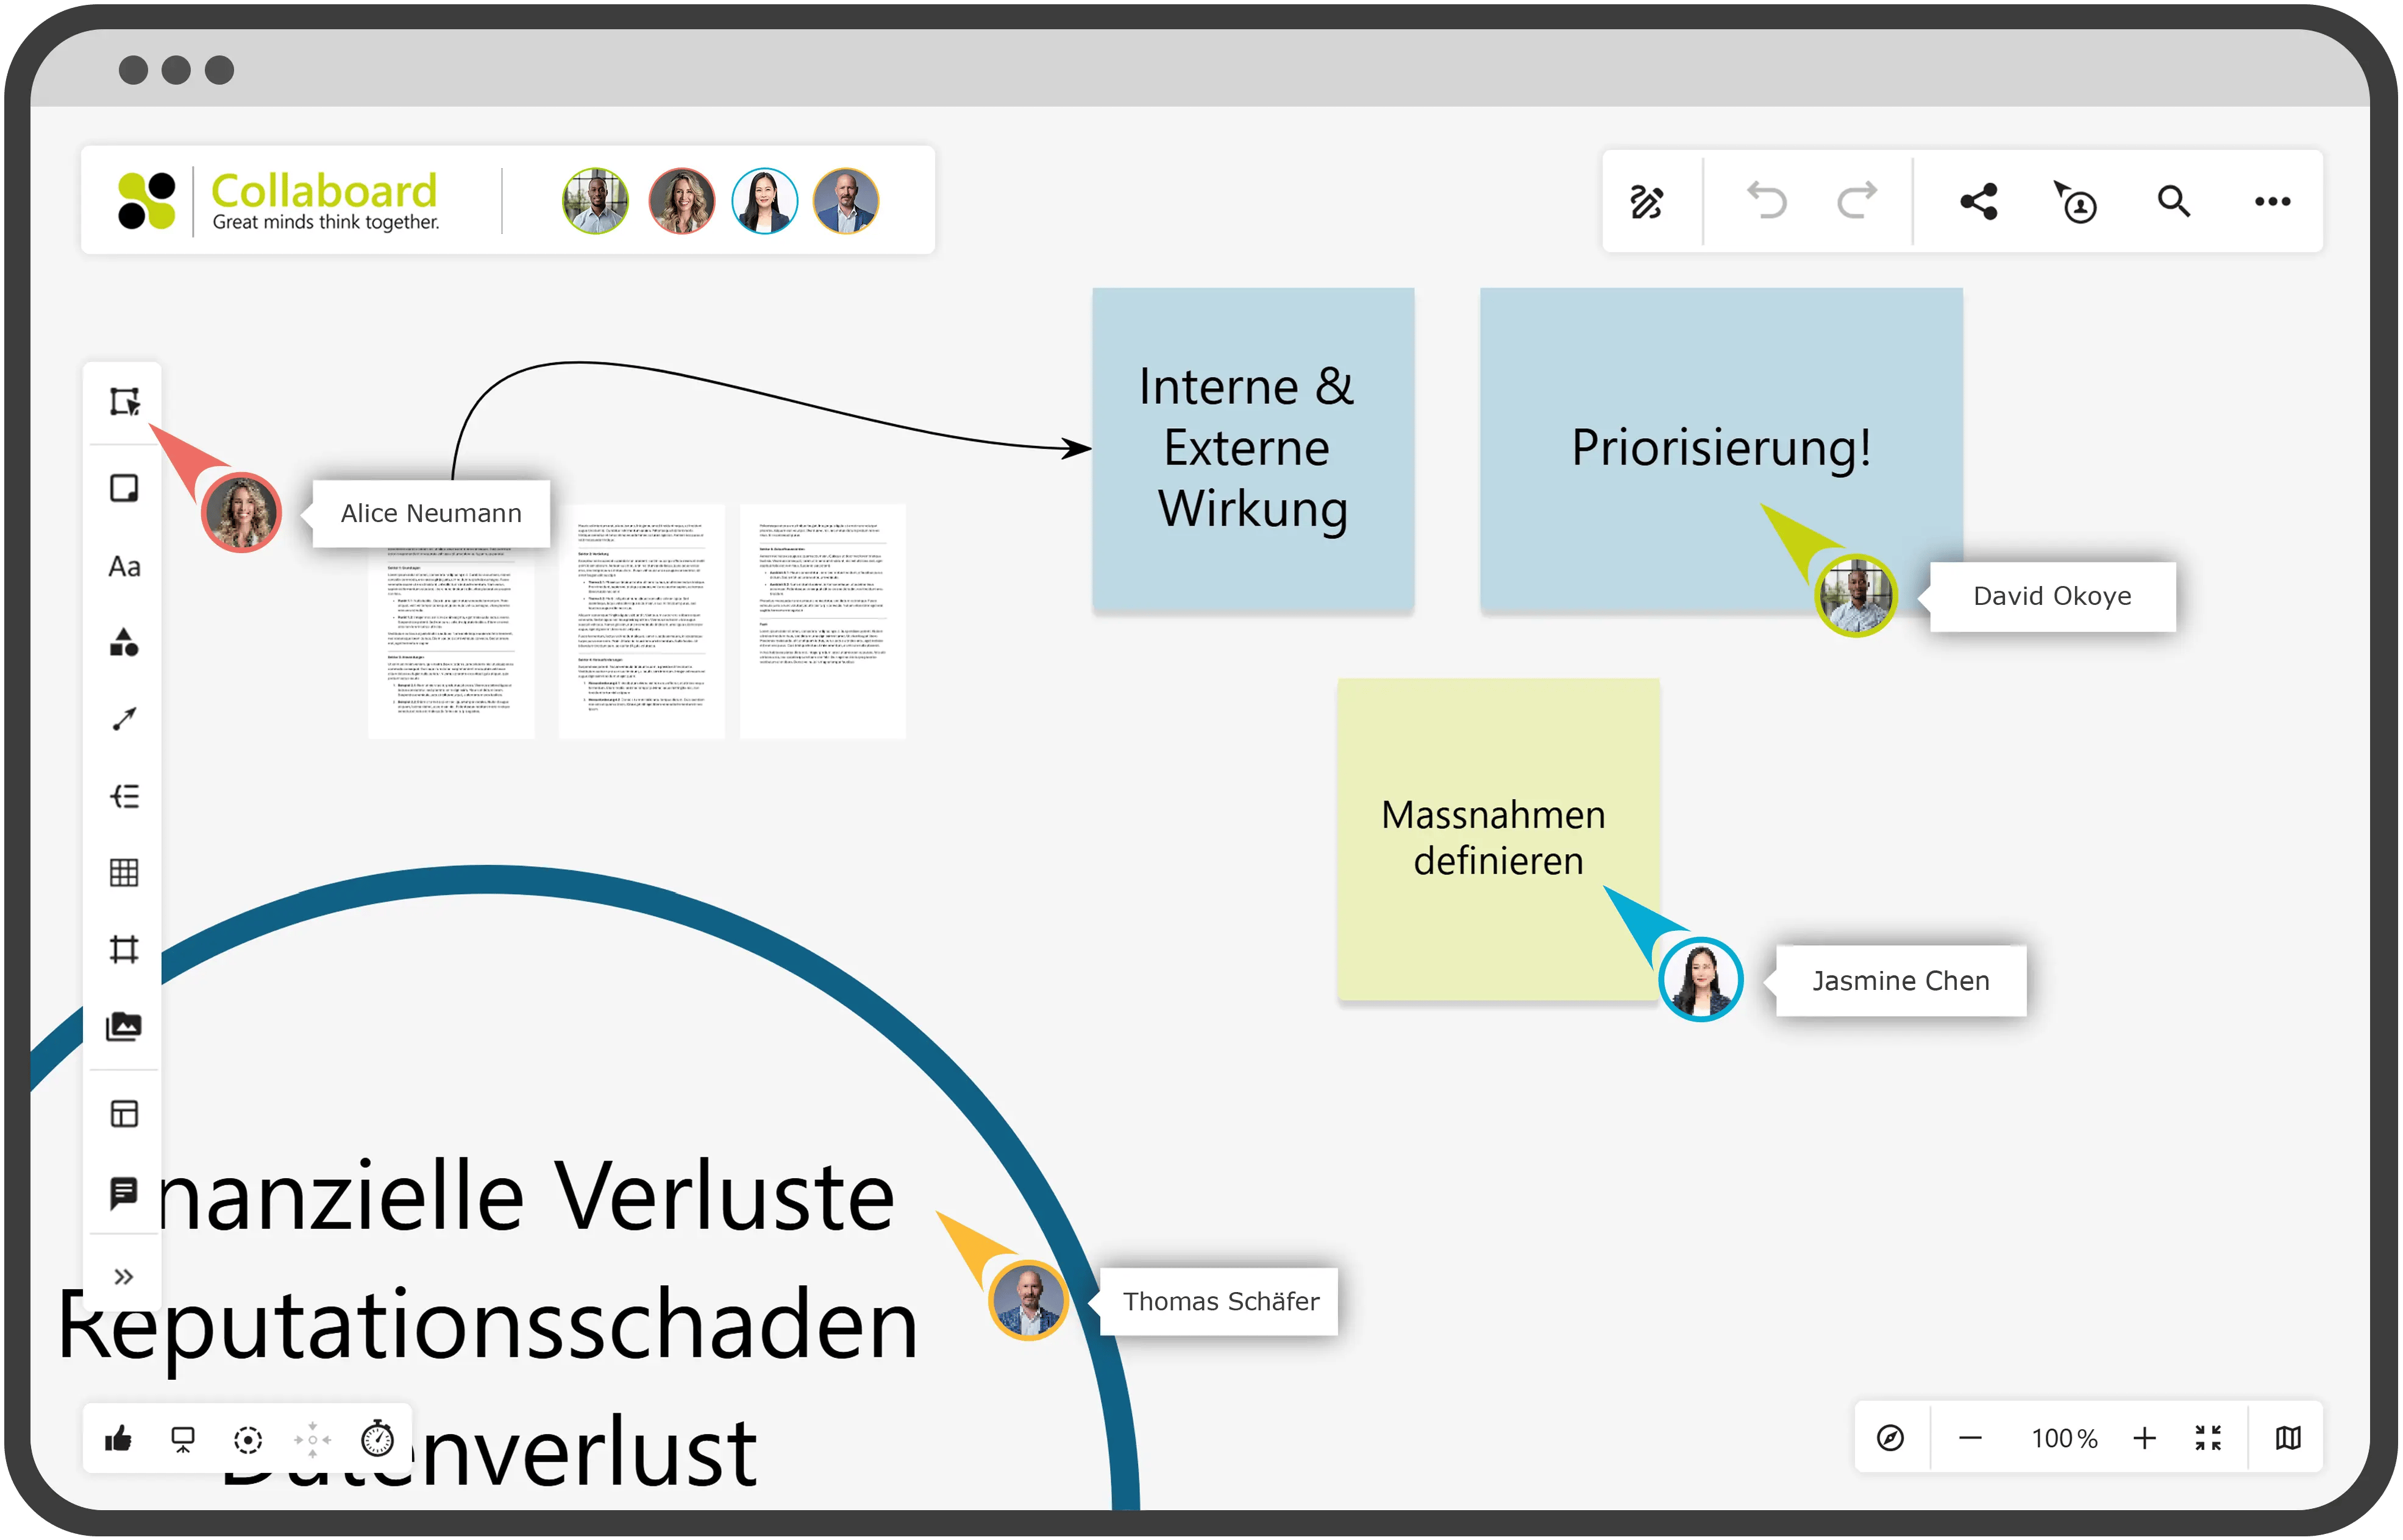Open the image gallery tool
Image resolution: width=2403 pixels, height=1540 pixels.
[x=124, y=1027]
